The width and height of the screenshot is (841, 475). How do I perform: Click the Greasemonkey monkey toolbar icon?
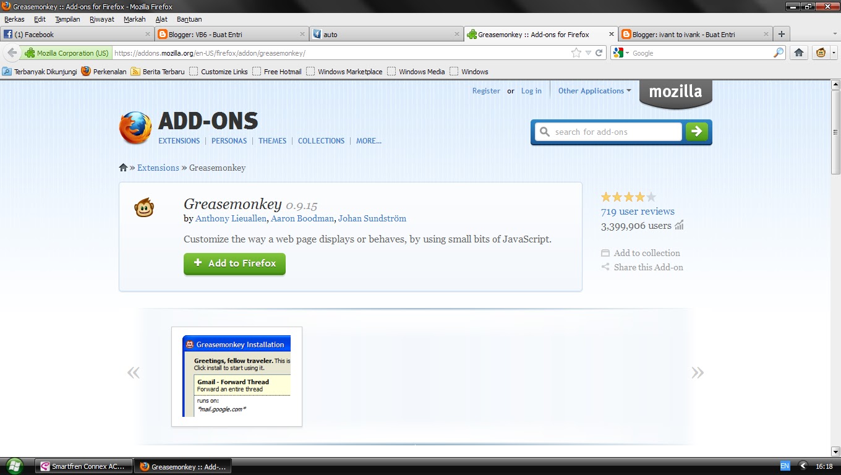821,53
